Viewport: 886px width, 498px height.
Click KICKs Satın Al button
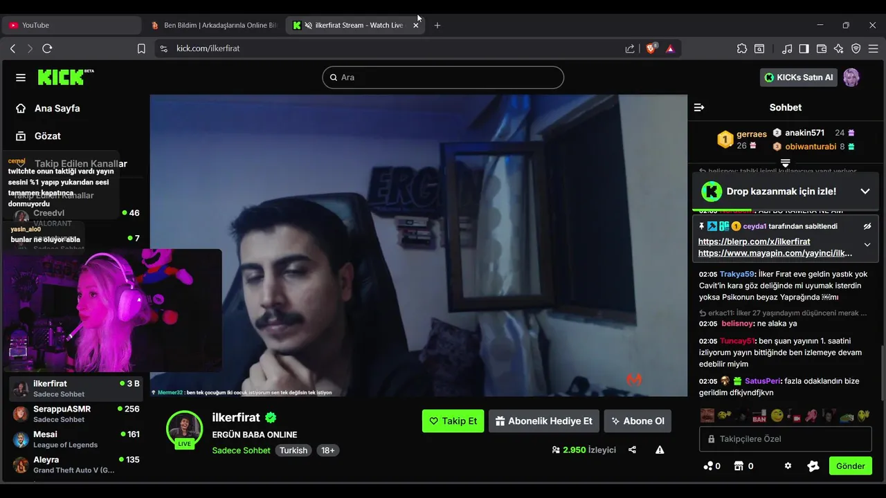click(x=799, y=77)
